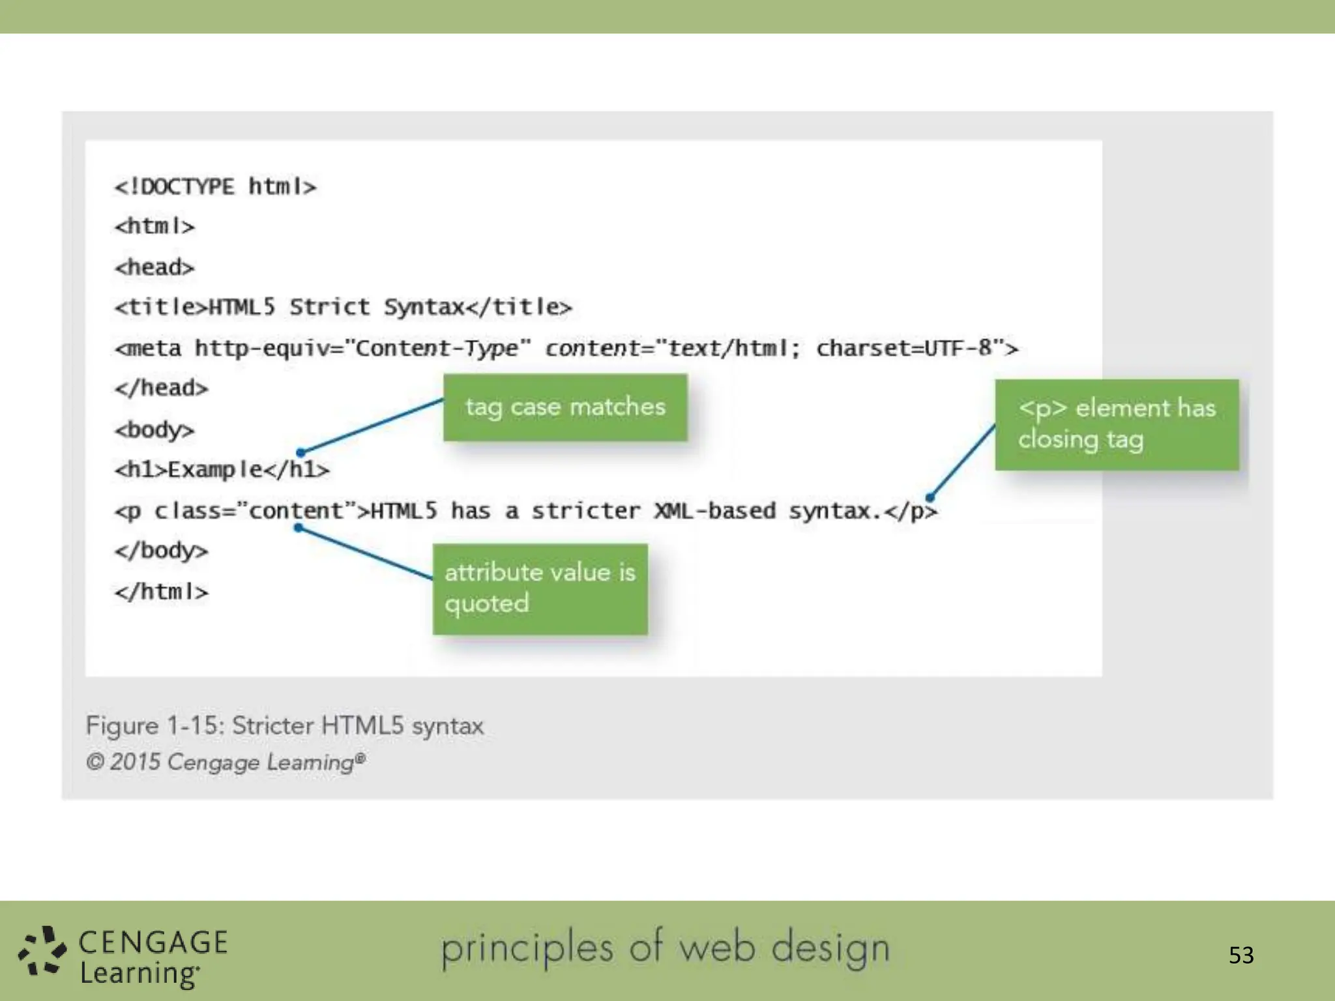Click the meta http-equiv code line
The height and width of the screenshot is (1001, 1335).
(566, 348)
